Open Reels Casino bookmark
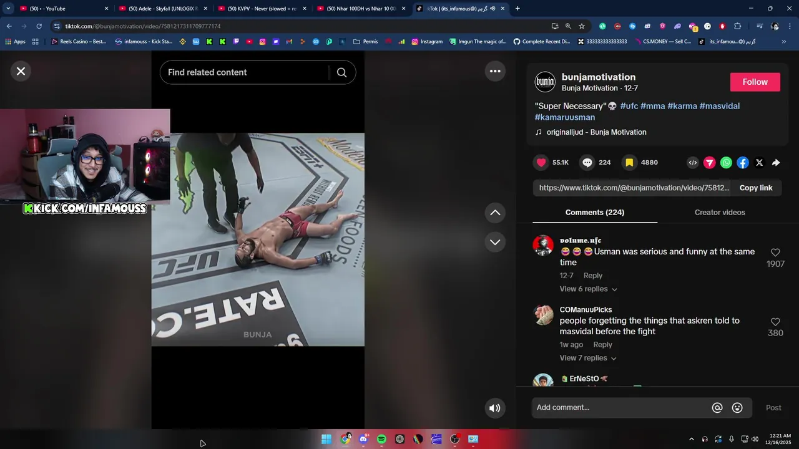This screenshot has height=449, width=799. tap(79, 42)
